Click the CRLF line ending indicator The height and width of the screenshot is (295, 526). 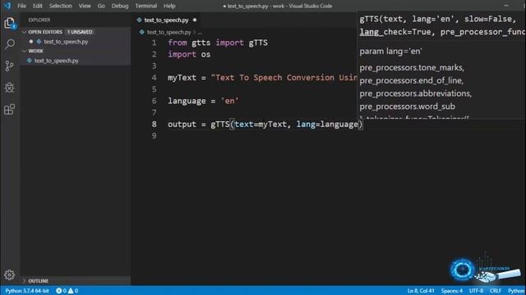[x=495, y=291]
